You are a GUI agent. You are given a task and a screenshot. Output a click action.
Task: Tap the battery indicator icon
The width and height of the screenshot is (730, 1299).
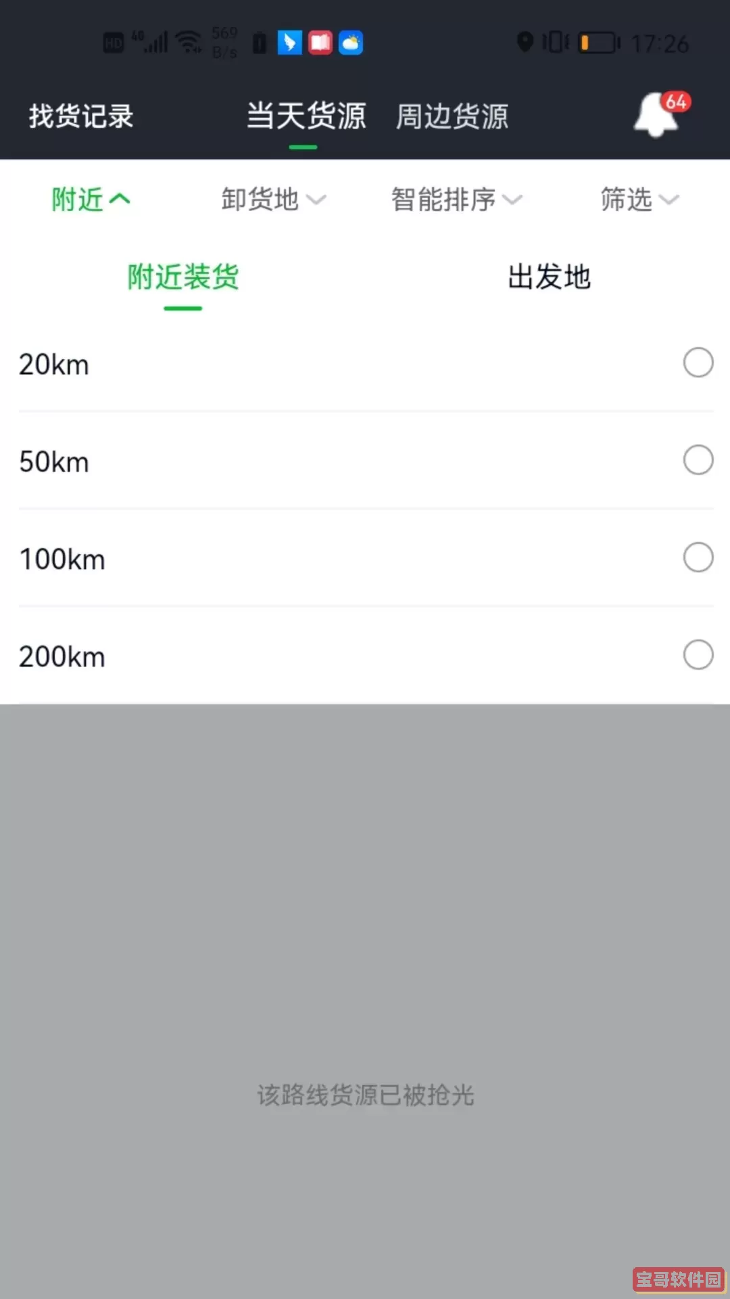(599, 43)
